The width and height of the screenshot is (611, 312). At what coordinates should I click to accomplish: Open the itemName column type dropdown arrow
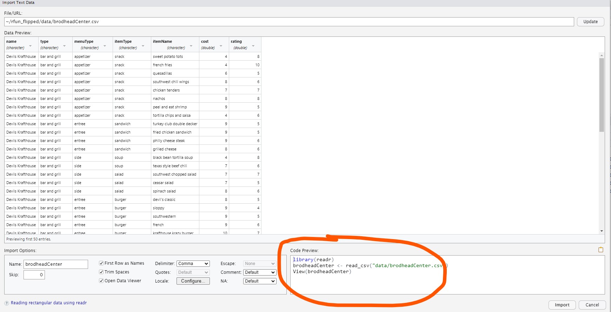click(x=191, y=46)
